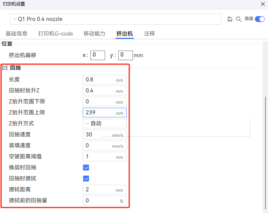Collapse the 回抽 section chevron
The image size is (268, 213).
(5, 68)
